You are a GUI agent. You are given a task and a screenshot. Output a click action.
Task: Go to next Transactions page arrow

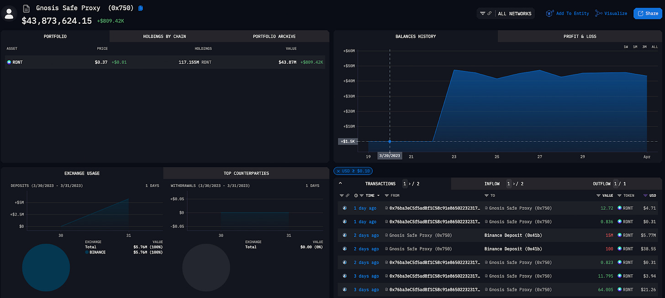[x=410, y=184]
